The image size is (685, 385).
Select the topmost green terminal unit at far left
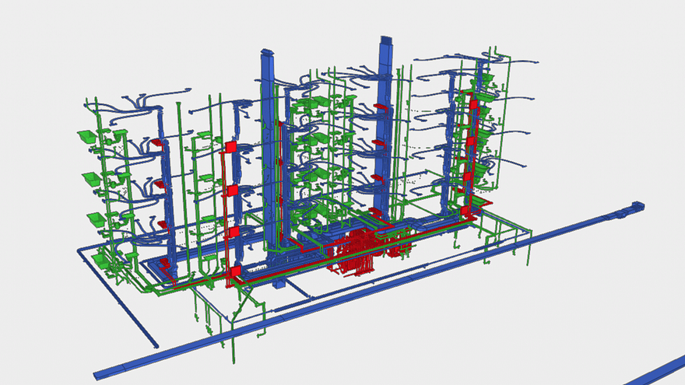(x=86, y=137)
